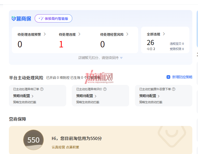Click the blue plus icon for 新增防控策略

click(x=168, y=77)
